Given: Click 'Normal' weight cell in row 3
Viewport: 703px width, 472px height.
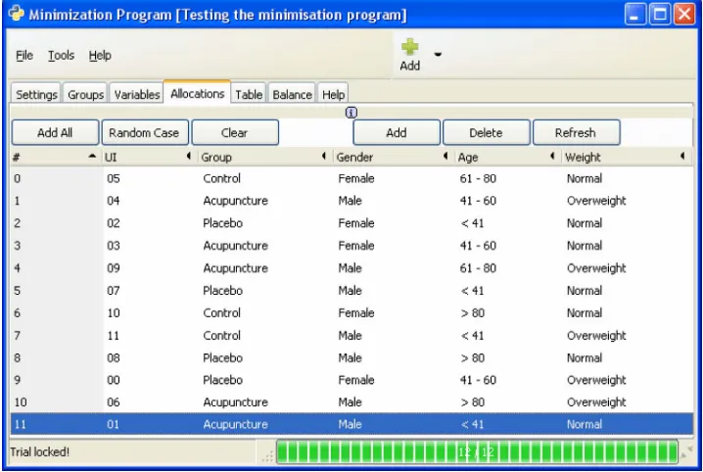Looking at the screenshot, I should pyautogui.click(x=585, y=245).
